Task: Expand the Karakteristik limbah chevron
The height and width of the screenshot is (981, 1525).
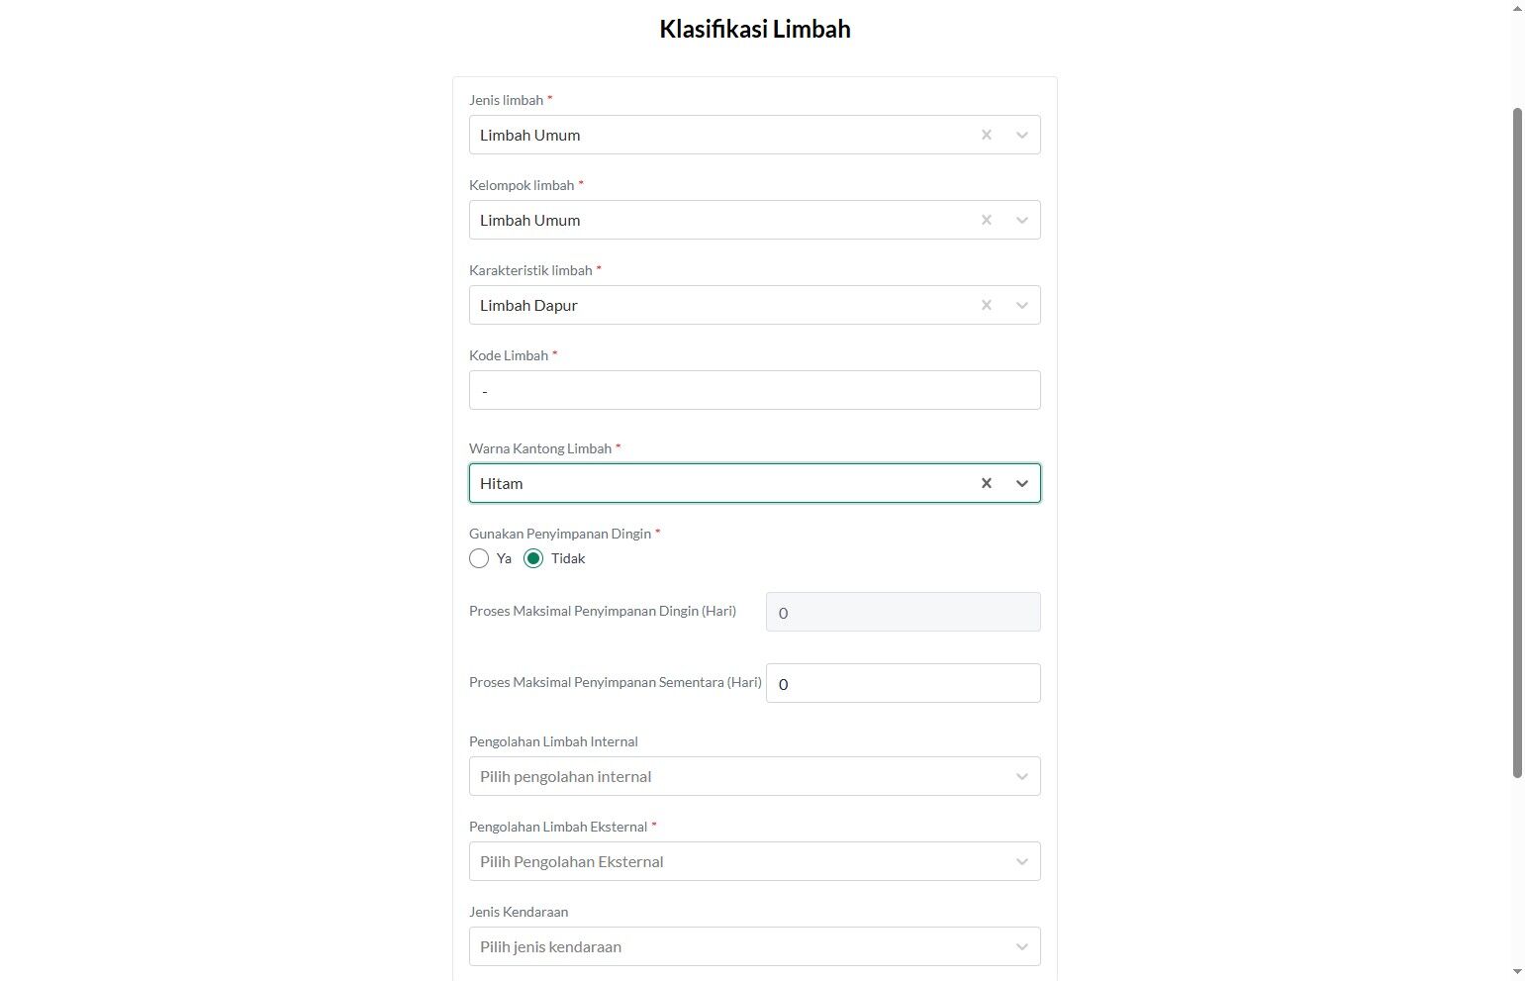Action: 1021,305
